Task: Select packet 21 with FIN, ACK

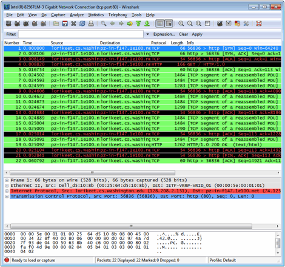Action: click(x=142, y=155)
